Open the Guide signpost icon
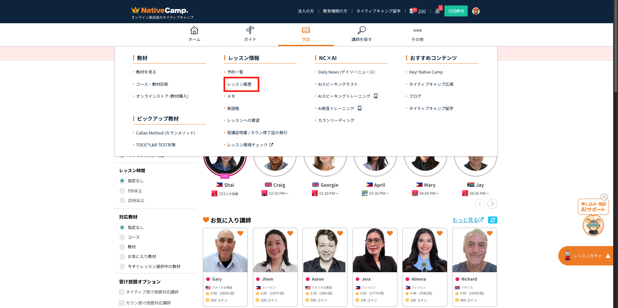This screenshot has width=618, height=308. [250, 31]
